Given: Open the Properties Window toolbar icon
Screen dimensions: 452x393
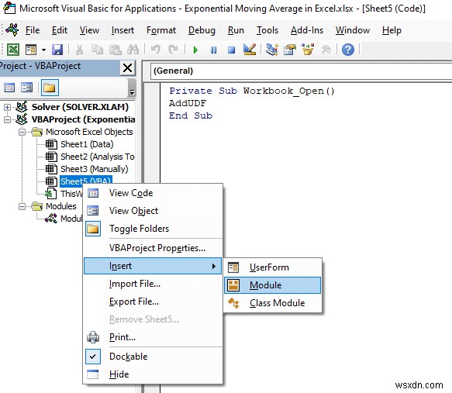Looking at the screenshot, I should tap(290, 50).
